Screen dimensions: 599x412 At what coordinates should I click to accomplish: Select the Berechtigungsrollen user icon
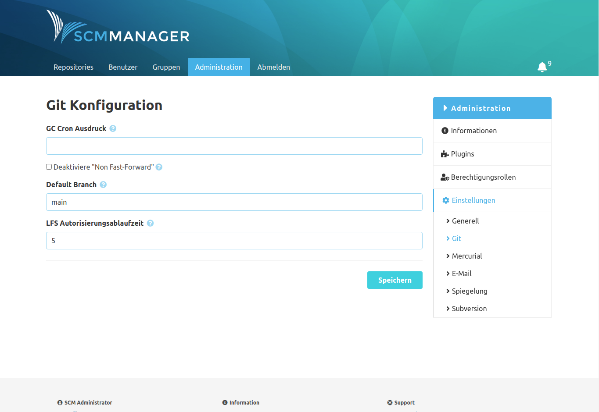click(x=444, y=177)
